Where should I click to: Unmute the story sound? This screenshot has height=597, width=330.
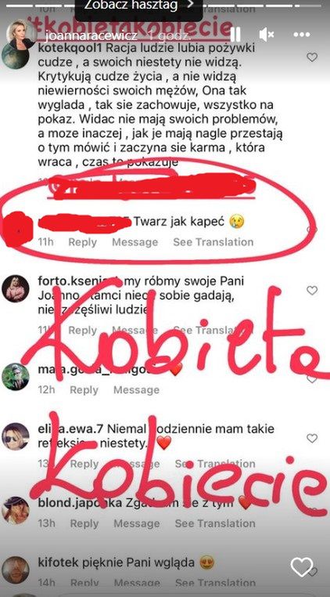click(x=267, y=34)
